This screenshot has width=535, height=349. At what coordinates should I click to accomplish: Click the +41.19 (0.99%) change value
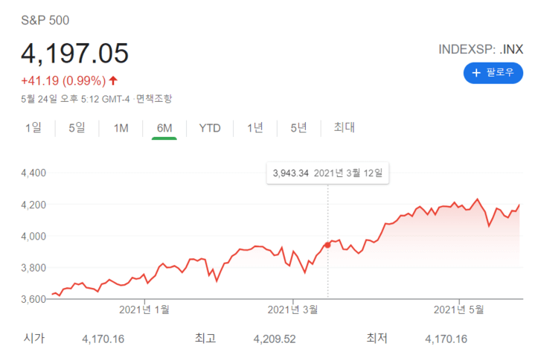click(63, 81)
